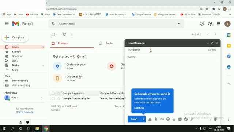The height and width of the screenshot is (132, 234).
Task: Star the Google Community Team email
Action: [58, 99]
